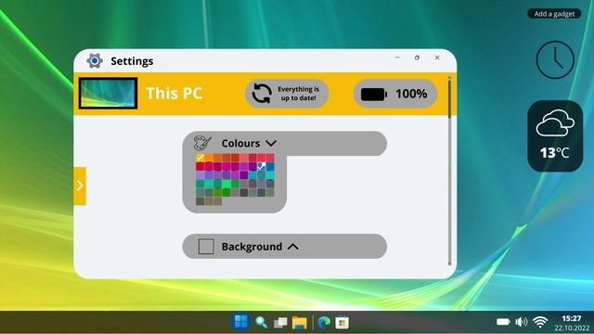This screenshot has height=334, width=594.
Task: Select the "This PC" heading text
Action: 174,93
